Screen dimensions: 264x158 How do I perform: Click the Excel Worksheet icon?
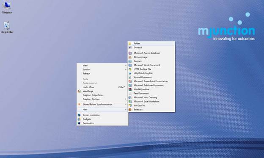pos(130,102)
